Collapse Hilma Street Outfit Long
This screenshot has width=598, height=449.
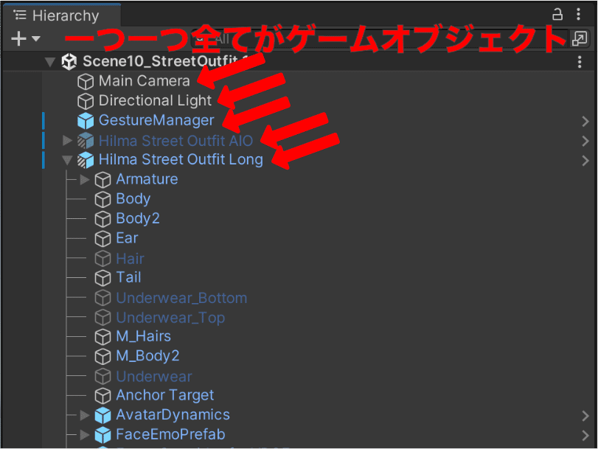click(x=67, y=160)
